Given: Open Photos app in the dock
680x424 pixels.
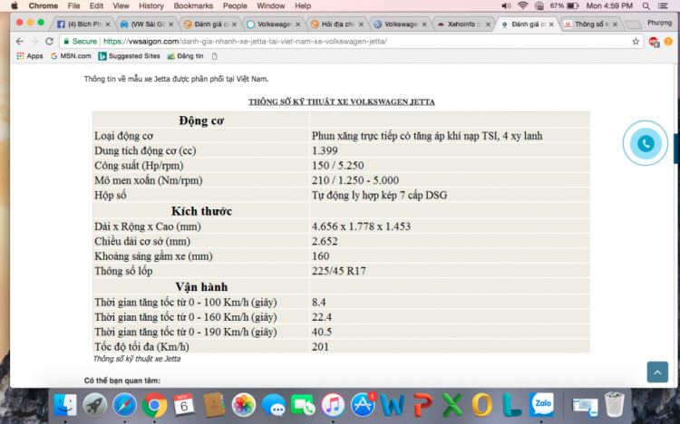Looking at the screenshot, I should pos(243,405).
